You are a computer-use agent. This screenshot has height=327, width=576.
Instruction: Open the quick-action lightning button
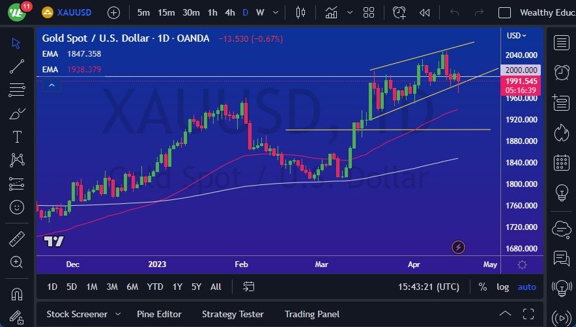click(x=458, y=248)
